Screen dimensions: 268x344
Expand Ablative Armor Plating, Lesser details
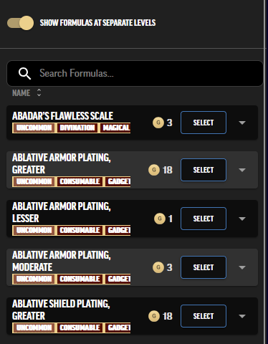pos(242,219)
